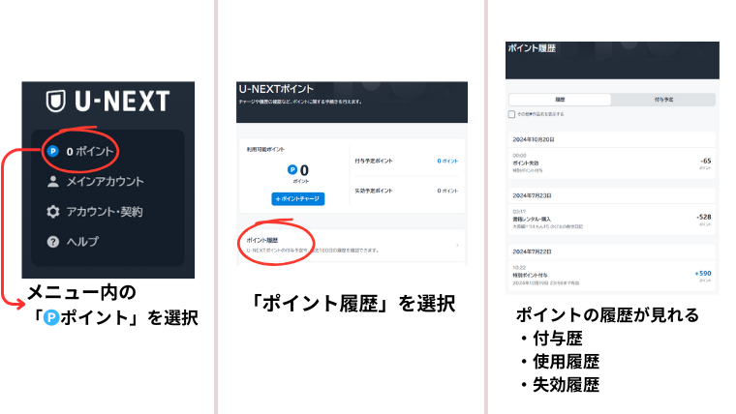The width and height of the screenshot is (736, 414).
Task: Click the 利用可能ポイント label
Action: [265, 150]
